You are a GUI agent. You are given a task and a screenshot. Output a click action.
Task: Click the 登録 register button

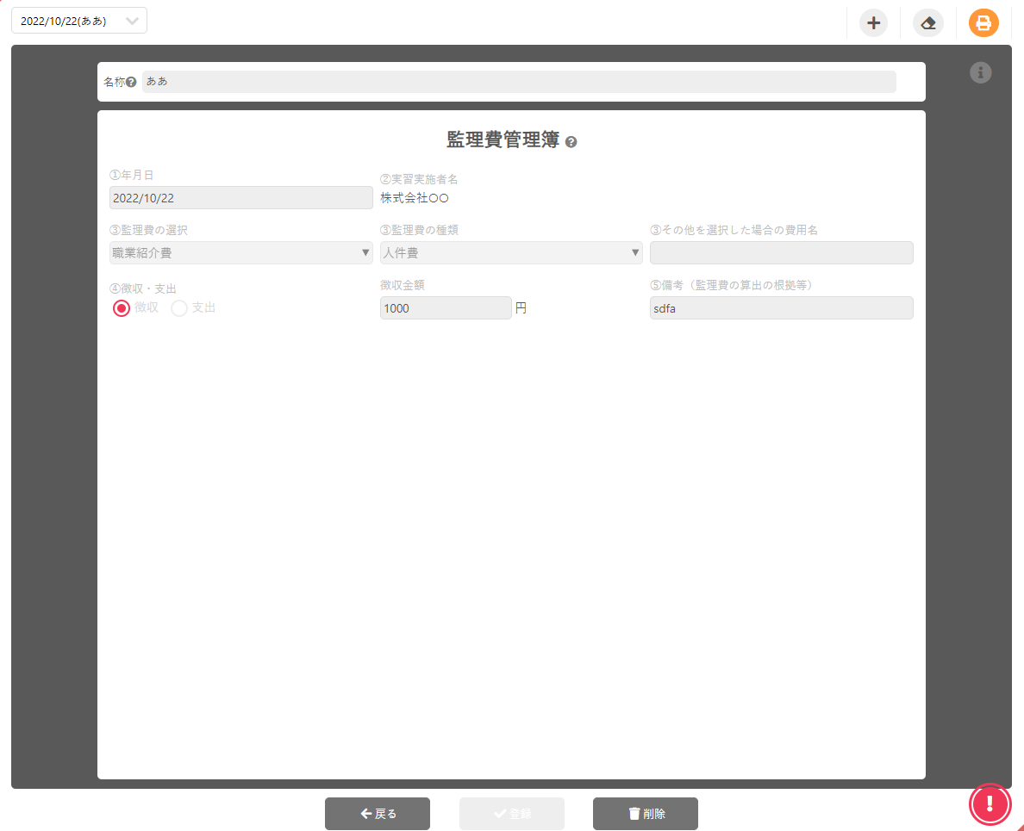tap(512, 814)
